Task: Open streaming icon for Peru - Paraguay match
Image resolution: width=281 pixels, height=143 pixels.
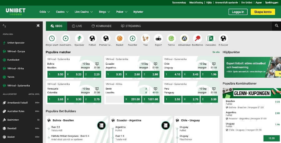Action: [x=214, y=89]
